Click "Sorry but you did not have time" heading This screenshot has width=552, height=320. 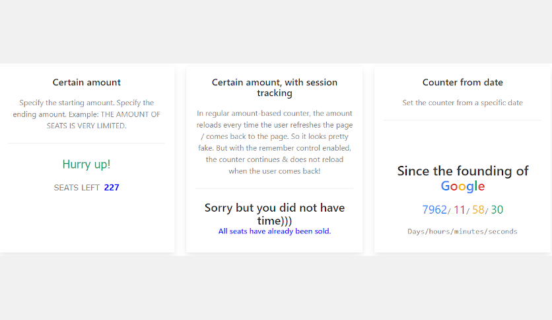[274, 214]
